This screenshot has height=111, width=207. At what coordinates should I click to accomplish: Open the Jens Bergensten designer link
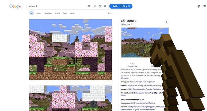(149, 82)
